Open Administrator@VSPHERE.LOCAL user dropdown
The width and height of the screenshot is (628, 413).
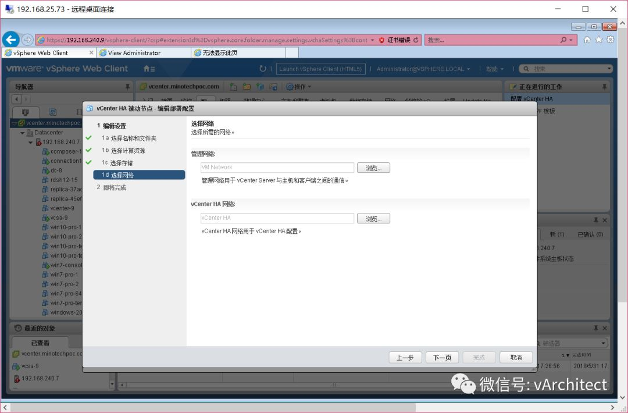pyautogui.click(x=423, y=69)
